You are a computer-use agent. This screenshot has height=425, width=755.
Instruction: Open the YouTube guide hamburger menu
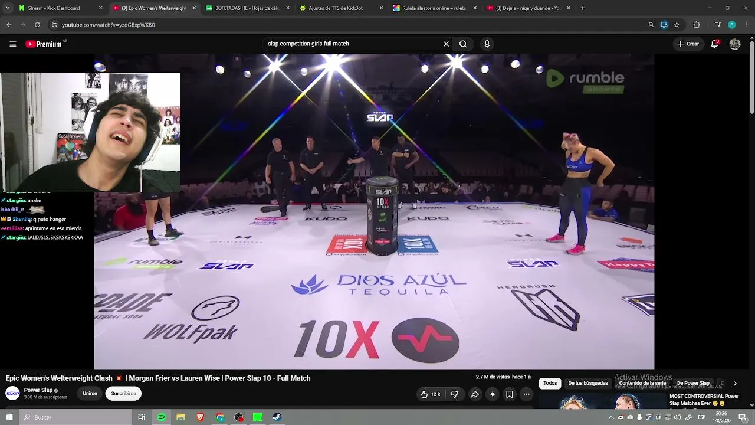click(12, 44)
